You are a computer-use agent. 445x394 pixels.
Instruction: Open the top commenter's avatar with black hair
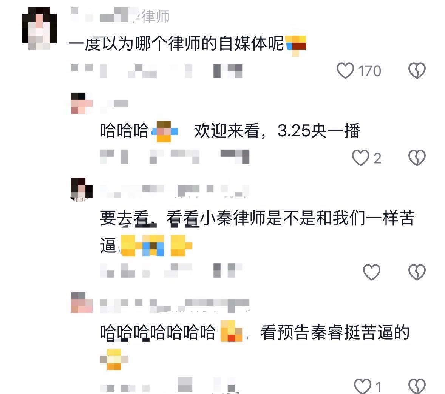pyautogui.click(x=39, y=28)
